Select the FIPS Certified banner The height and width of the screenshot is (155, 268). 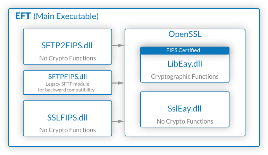tap(185, 50)
